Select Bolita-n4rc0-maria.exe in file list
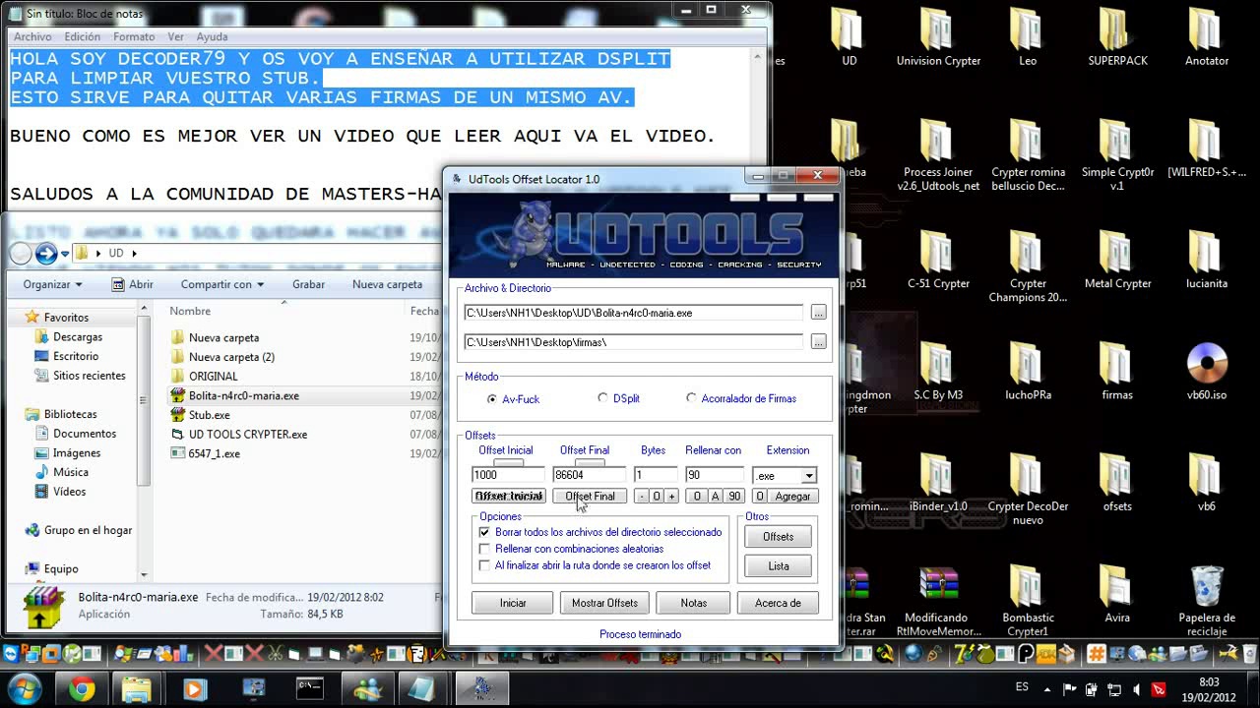 coord(243,395)
